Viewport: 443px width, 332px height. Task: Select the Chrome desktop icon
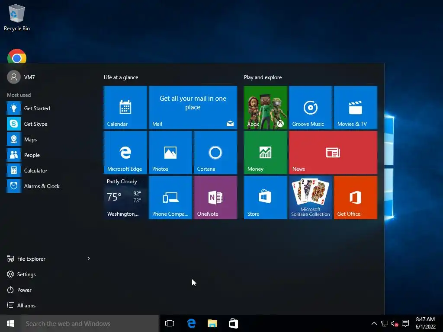(x=17, y=56)
